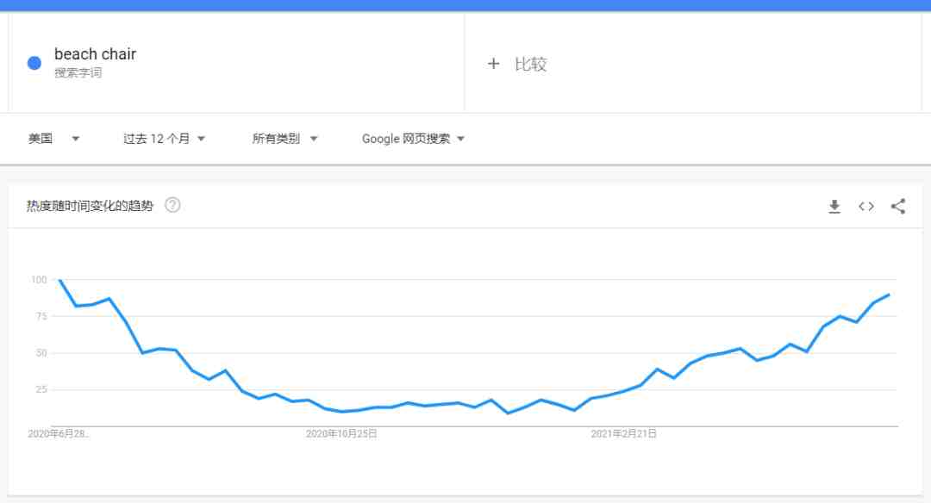Expand the Google 网页搜索 search type dropdown
Viewport: 931px width, 503px height.
pos(413,139)
